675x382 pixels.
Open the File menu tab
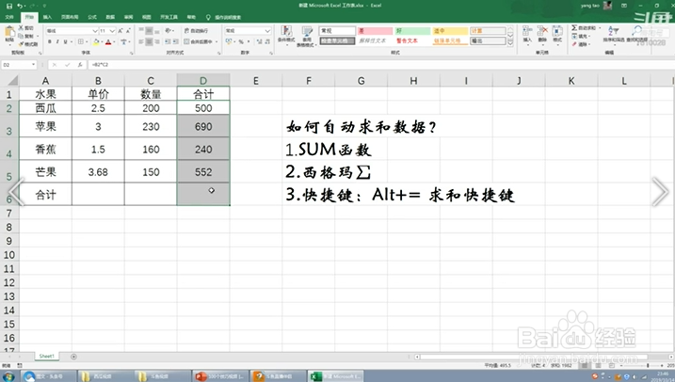[x=9, y=17]
